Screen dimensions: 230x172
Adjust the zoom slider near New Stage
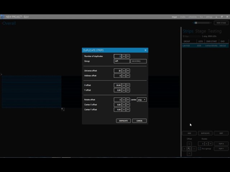202,23
